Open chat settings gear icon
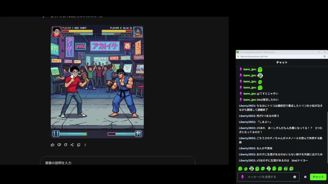This screenshot has width=328, height=184. click(305, 177)
